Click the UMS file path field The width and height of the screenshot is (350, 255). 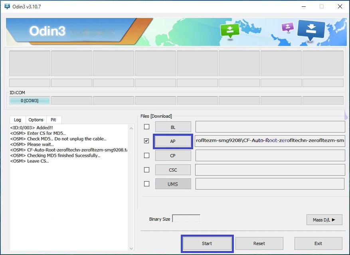pyautogui.click(x=270, y=184)
